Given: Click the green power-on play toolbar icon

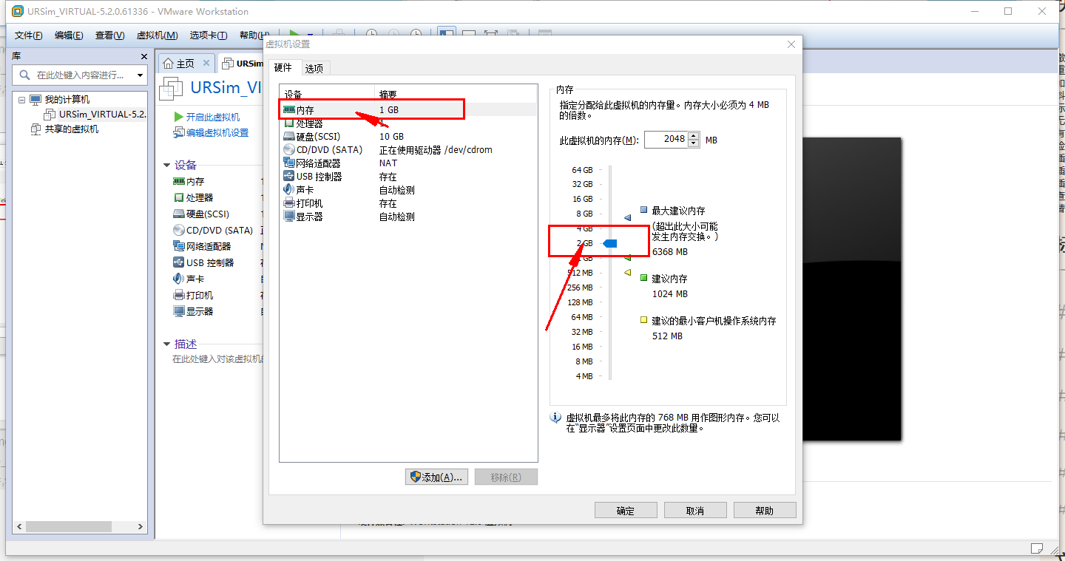Looking at the screenshot, I should coord(294,35).
